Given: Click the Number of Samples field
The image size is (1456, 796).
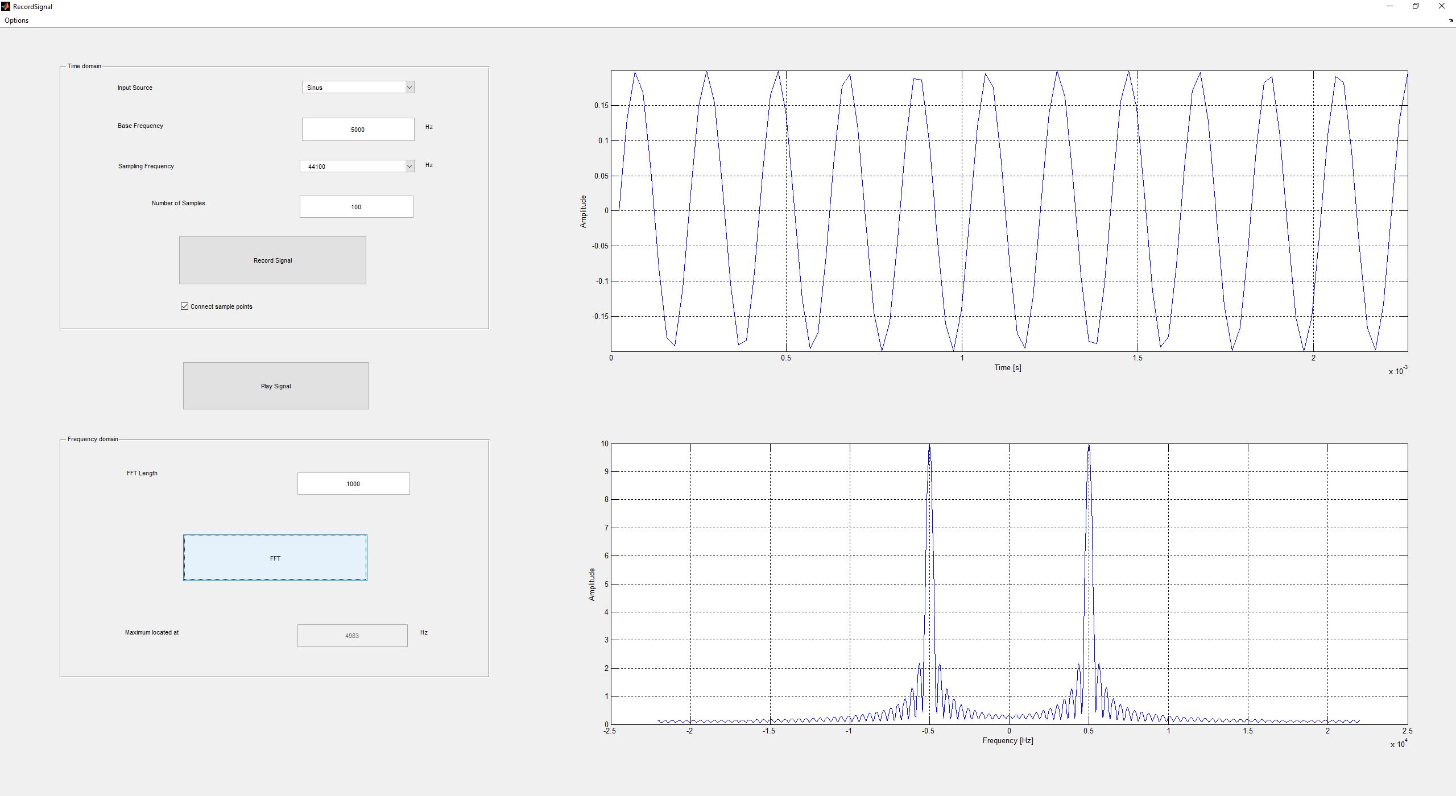Looking at the screenshot, I should pyautogui.click(x=356, y=207).
